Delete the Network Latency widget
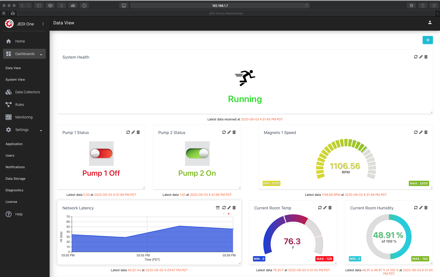Viewport: 440px width, 277px height. coord(234,208)
